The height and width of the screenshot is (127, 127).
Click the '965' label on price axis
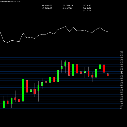click(x=121, y=109)
